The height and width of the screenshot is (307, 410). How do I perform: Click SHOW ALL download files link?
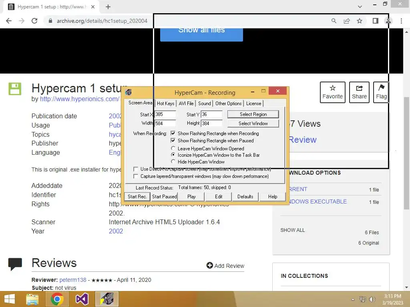pyautogui.click(x=293, y=230)
